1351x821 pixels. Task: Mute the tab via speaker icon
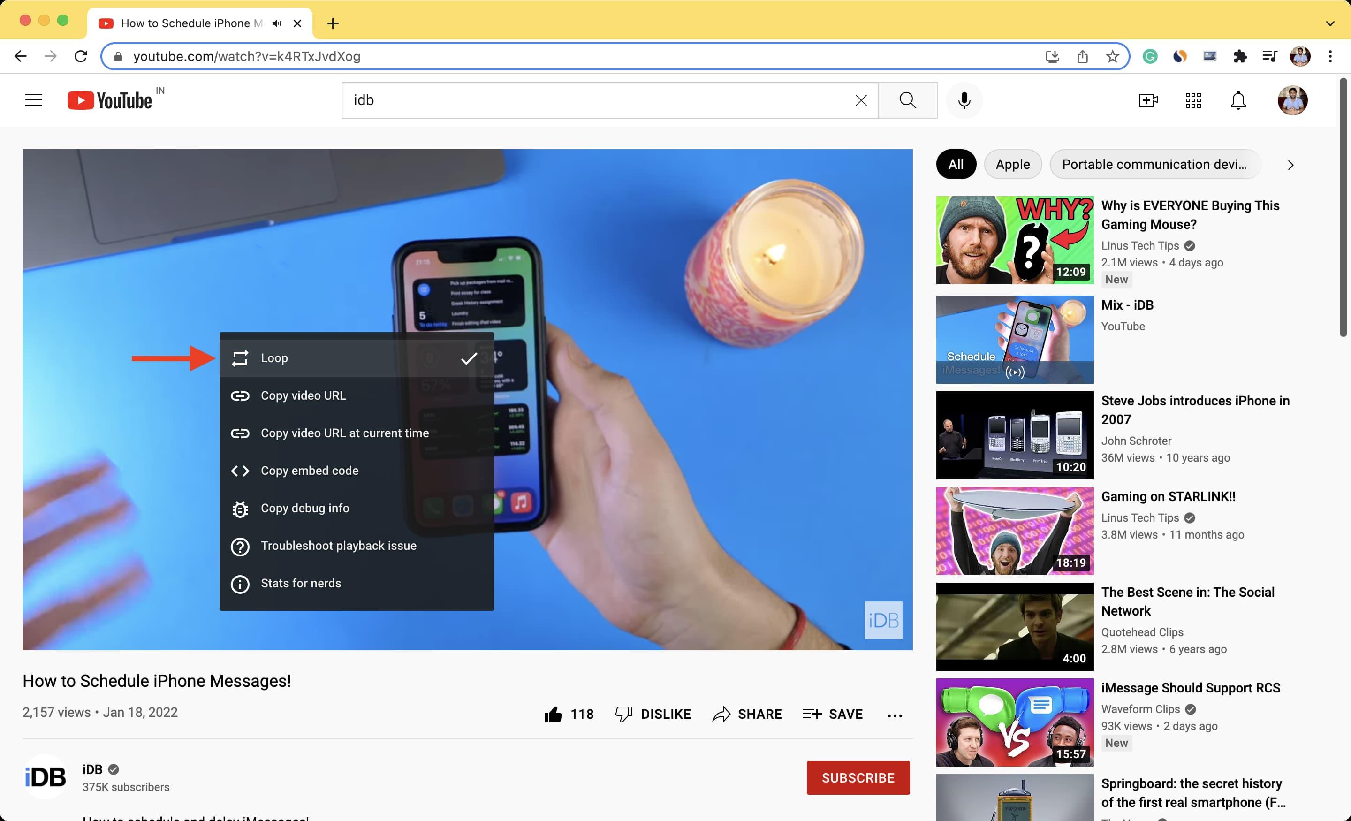coord(277,23)
